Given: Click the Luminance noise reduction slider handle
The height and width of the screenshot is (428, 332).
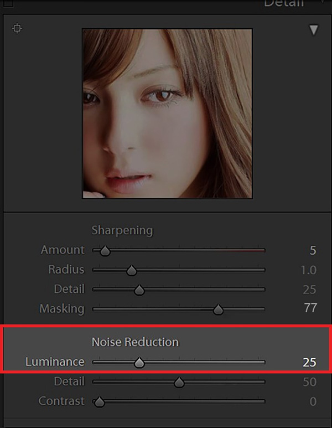Looking at the screenshot, I should tap(139, 363).
